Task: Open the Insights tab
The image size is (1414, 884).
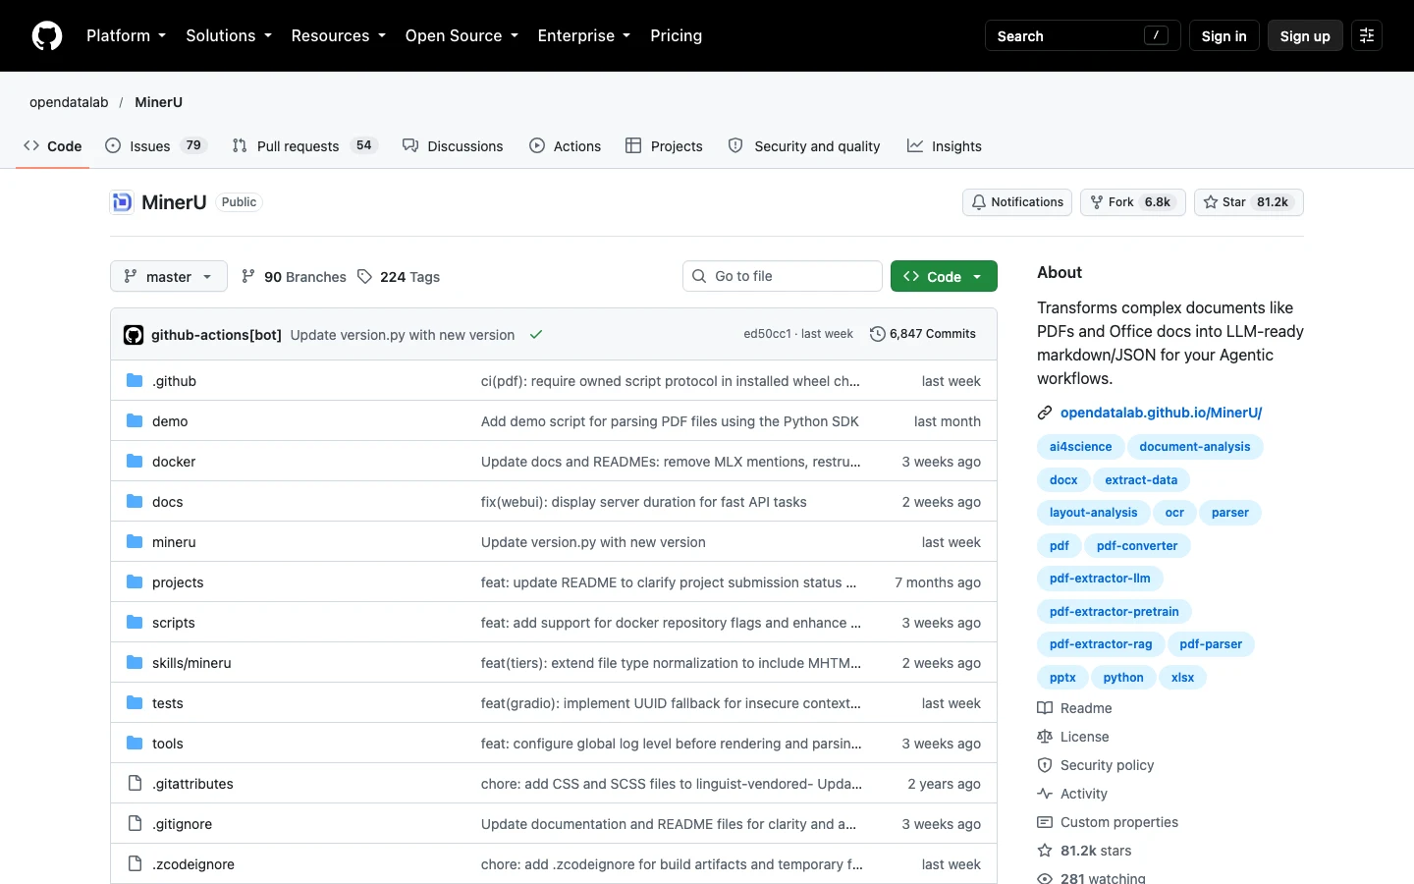Action: tap(944, 146)
